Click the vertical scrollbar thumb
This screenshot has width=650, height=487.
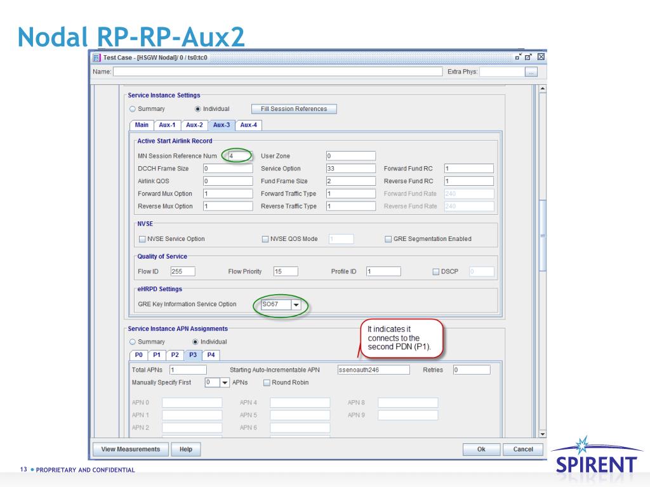[x=542, y=236]
